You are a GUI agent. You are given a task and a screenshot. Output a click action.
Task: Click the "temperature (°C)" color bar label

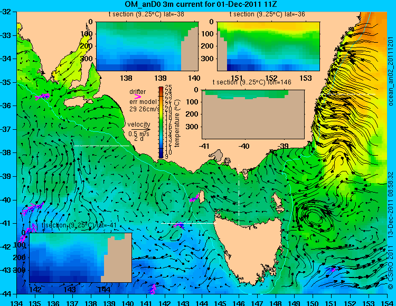pos(177,123)
